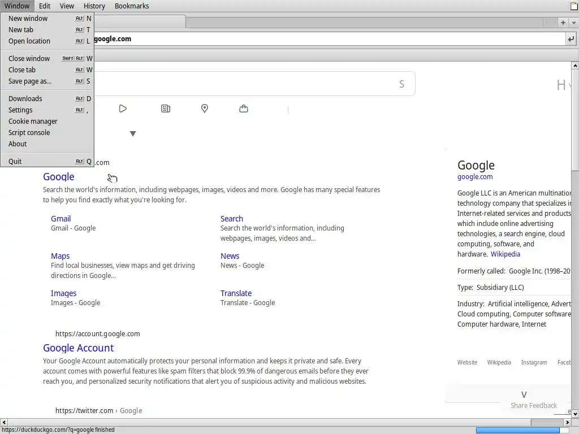Image resolution: width=579 pixels, height=434 pixels.
Task: Open the Gmail sitelink
Action: (x=61, y=219)
